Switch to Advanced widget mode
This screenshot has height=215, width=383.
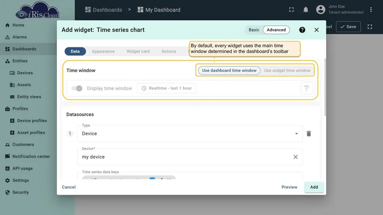pos(276,30)
